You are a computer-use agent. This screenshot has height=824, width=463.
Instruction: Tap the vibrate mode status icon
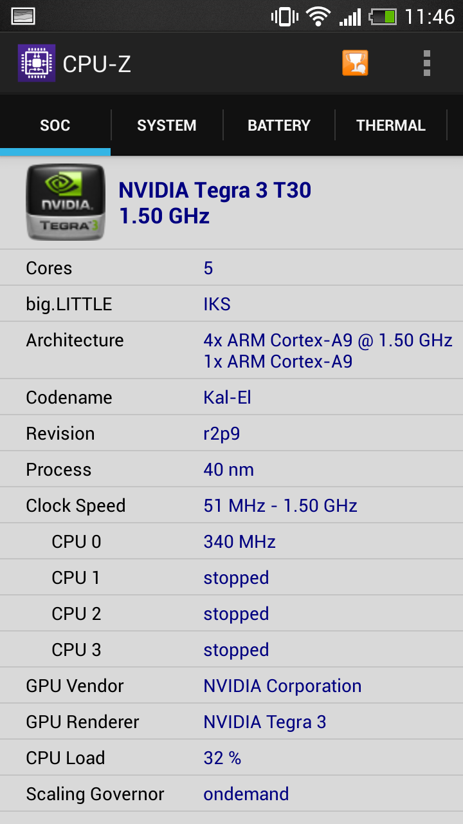pyautogui.click(x=284, y=16)
